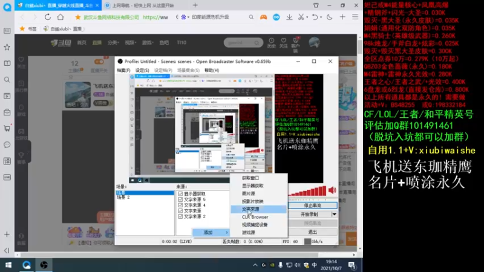Open the browser hamburger menu icon
Screen dimensions: 484x272
355,18
